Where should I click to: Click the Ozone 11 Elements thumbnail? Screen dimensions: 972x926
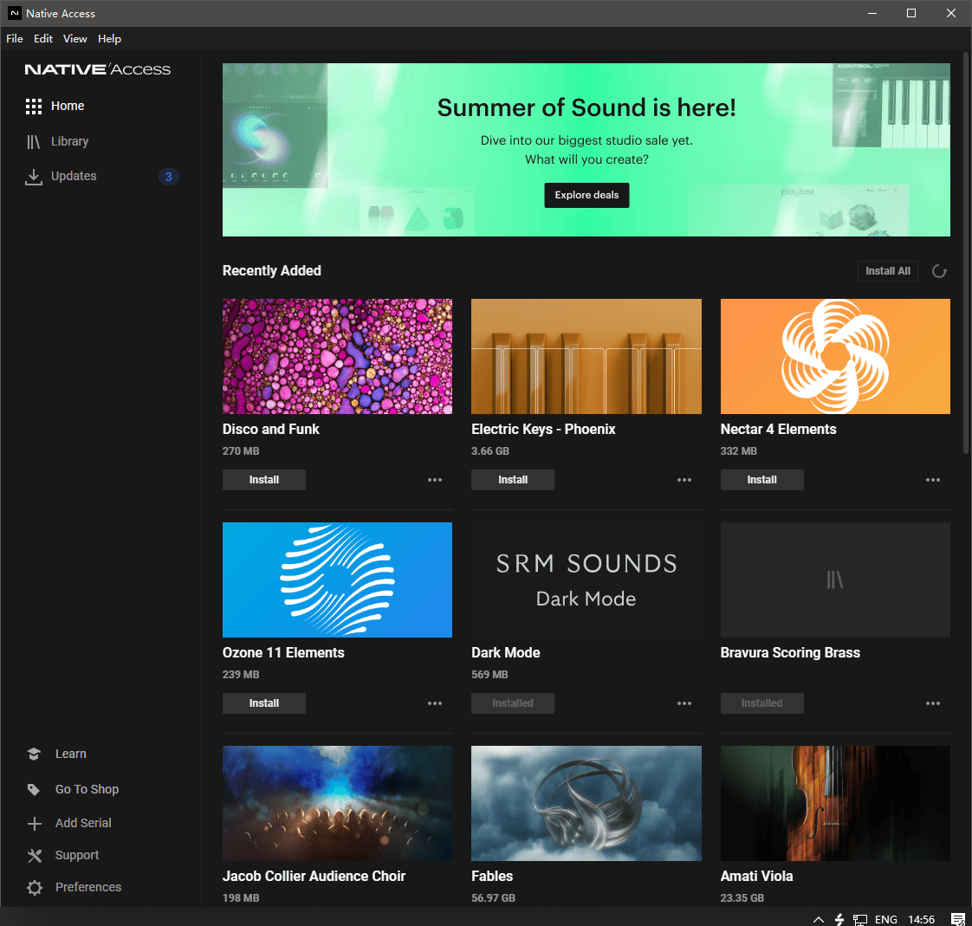(337, 580)
